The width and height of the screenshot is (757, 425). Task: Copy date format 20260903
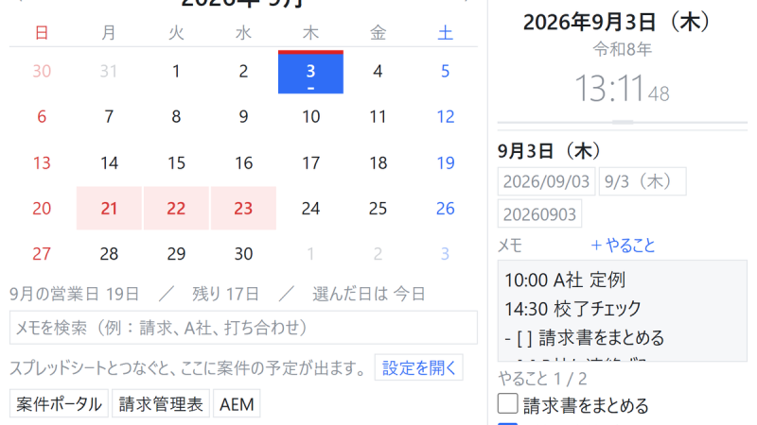click(x=539, y=213)
